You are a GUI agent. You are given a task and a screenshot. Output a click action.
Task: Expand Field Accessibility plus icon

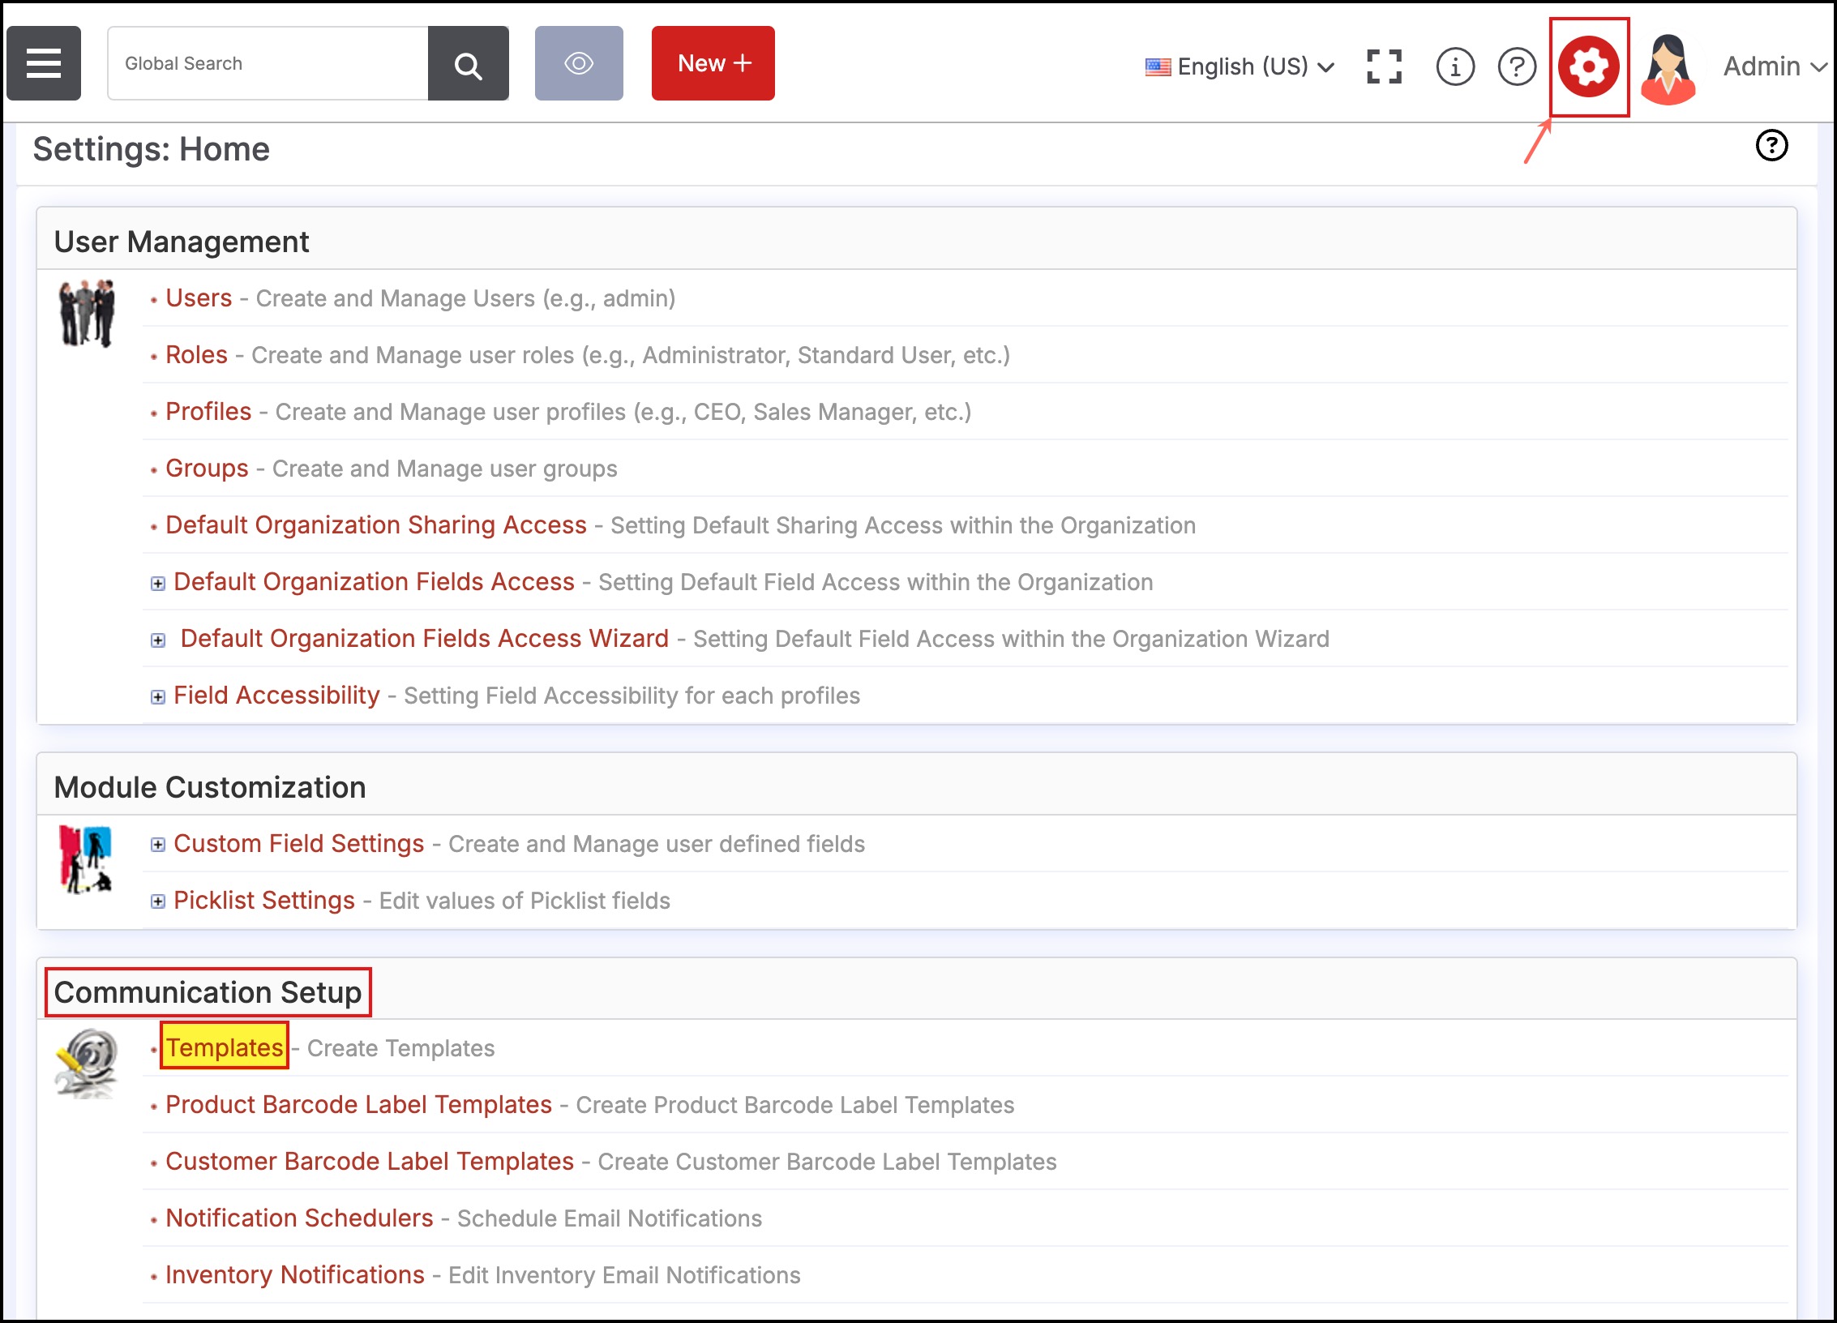158,697
